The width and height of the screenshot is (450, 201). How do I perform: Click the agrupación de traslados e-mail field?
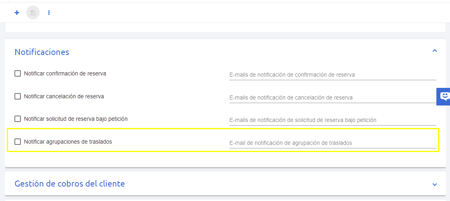[332, 143]
